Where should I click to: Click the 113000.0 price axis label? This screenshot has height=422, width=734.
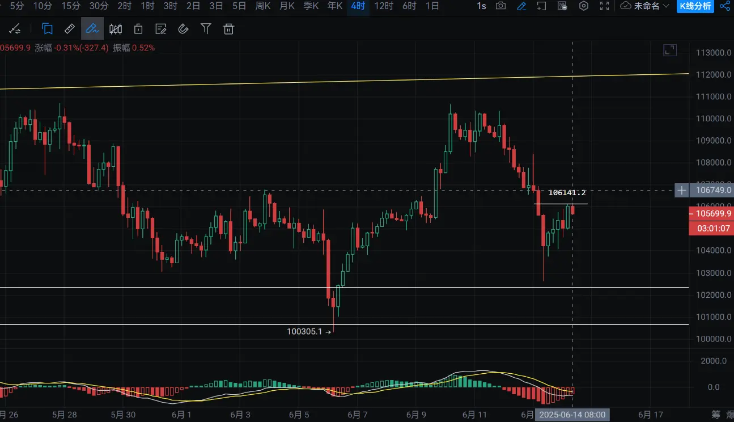(713, 53)
